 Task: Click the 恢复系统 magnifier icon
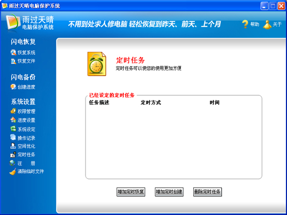click(x=13, y=52)
